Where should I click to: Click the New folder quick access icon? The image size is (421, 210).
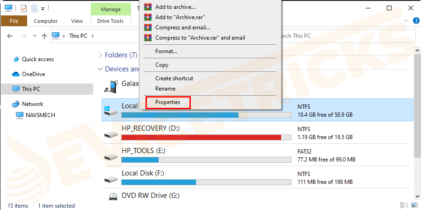(34, 8)
